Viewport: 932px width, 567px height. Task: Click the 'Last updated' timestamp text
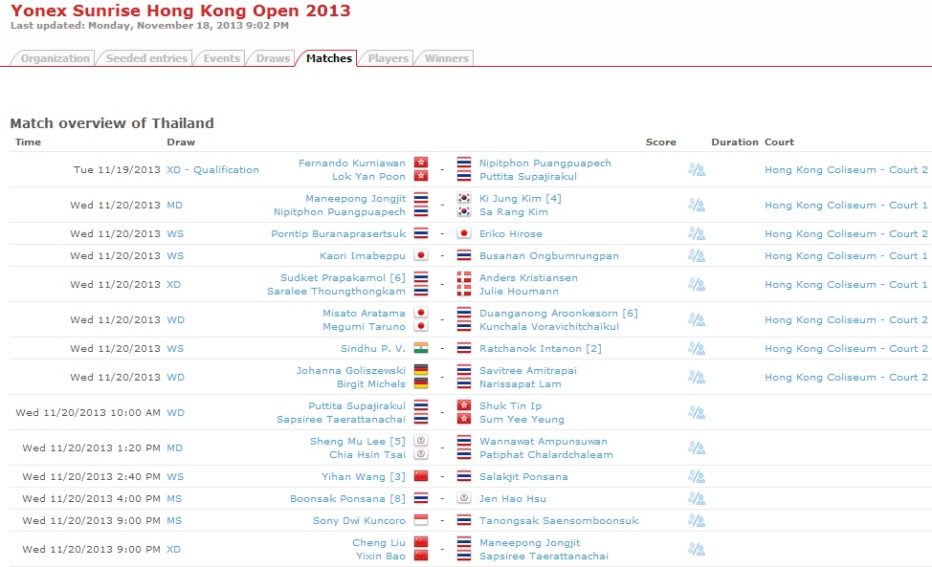tap(149, 26)
